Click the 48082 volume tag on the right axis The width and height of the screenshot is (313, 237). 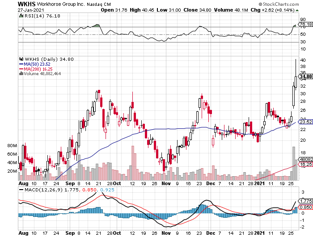tap(305, 159)
